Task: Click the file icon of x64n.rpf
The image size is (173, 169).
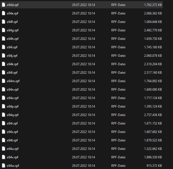Action: click(x=4, y=89)
